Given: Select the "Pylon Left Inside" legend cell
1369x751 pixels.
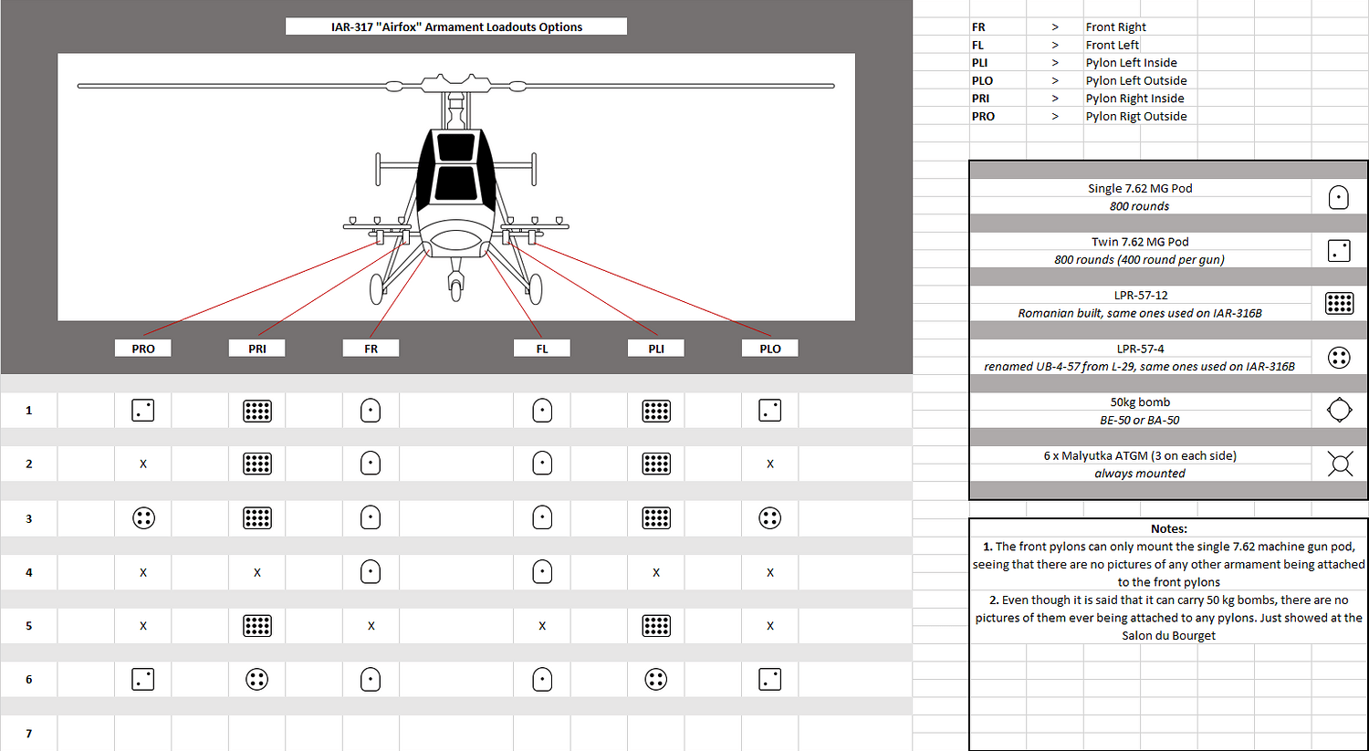Looking at the screenshot, I should (x=1131, y=63).
